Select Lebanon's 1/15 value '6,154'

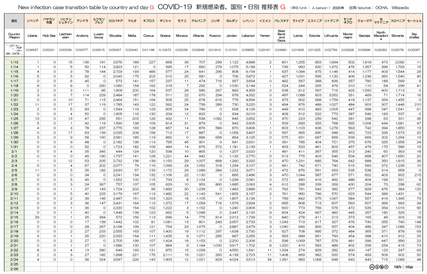250,71
